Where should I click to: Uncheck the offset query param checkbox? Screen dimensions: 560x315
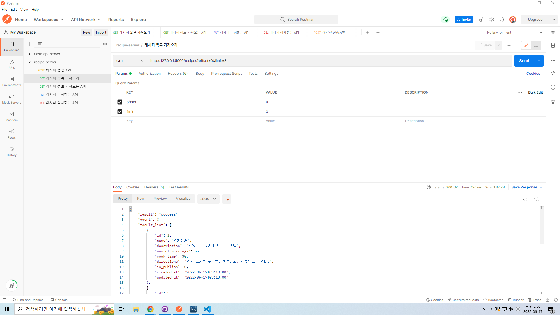click(x=120, y=102)
